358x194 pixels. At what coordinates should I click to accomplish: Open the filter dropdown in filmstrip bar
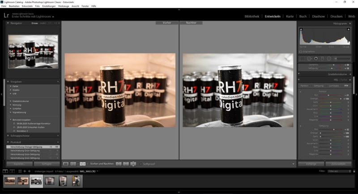pos(339,171)
